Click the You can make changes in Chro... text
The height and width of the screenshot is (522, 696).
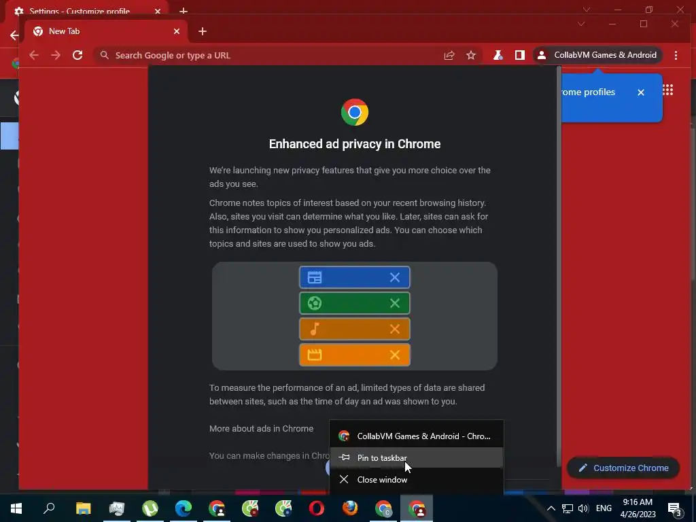(269, 455)
